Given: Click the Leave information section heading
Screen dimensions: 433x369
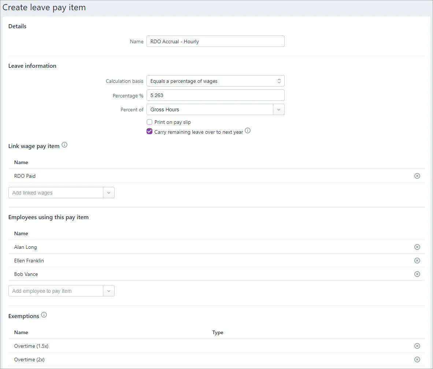Looking at the screenshot, I should click(32, 66).
